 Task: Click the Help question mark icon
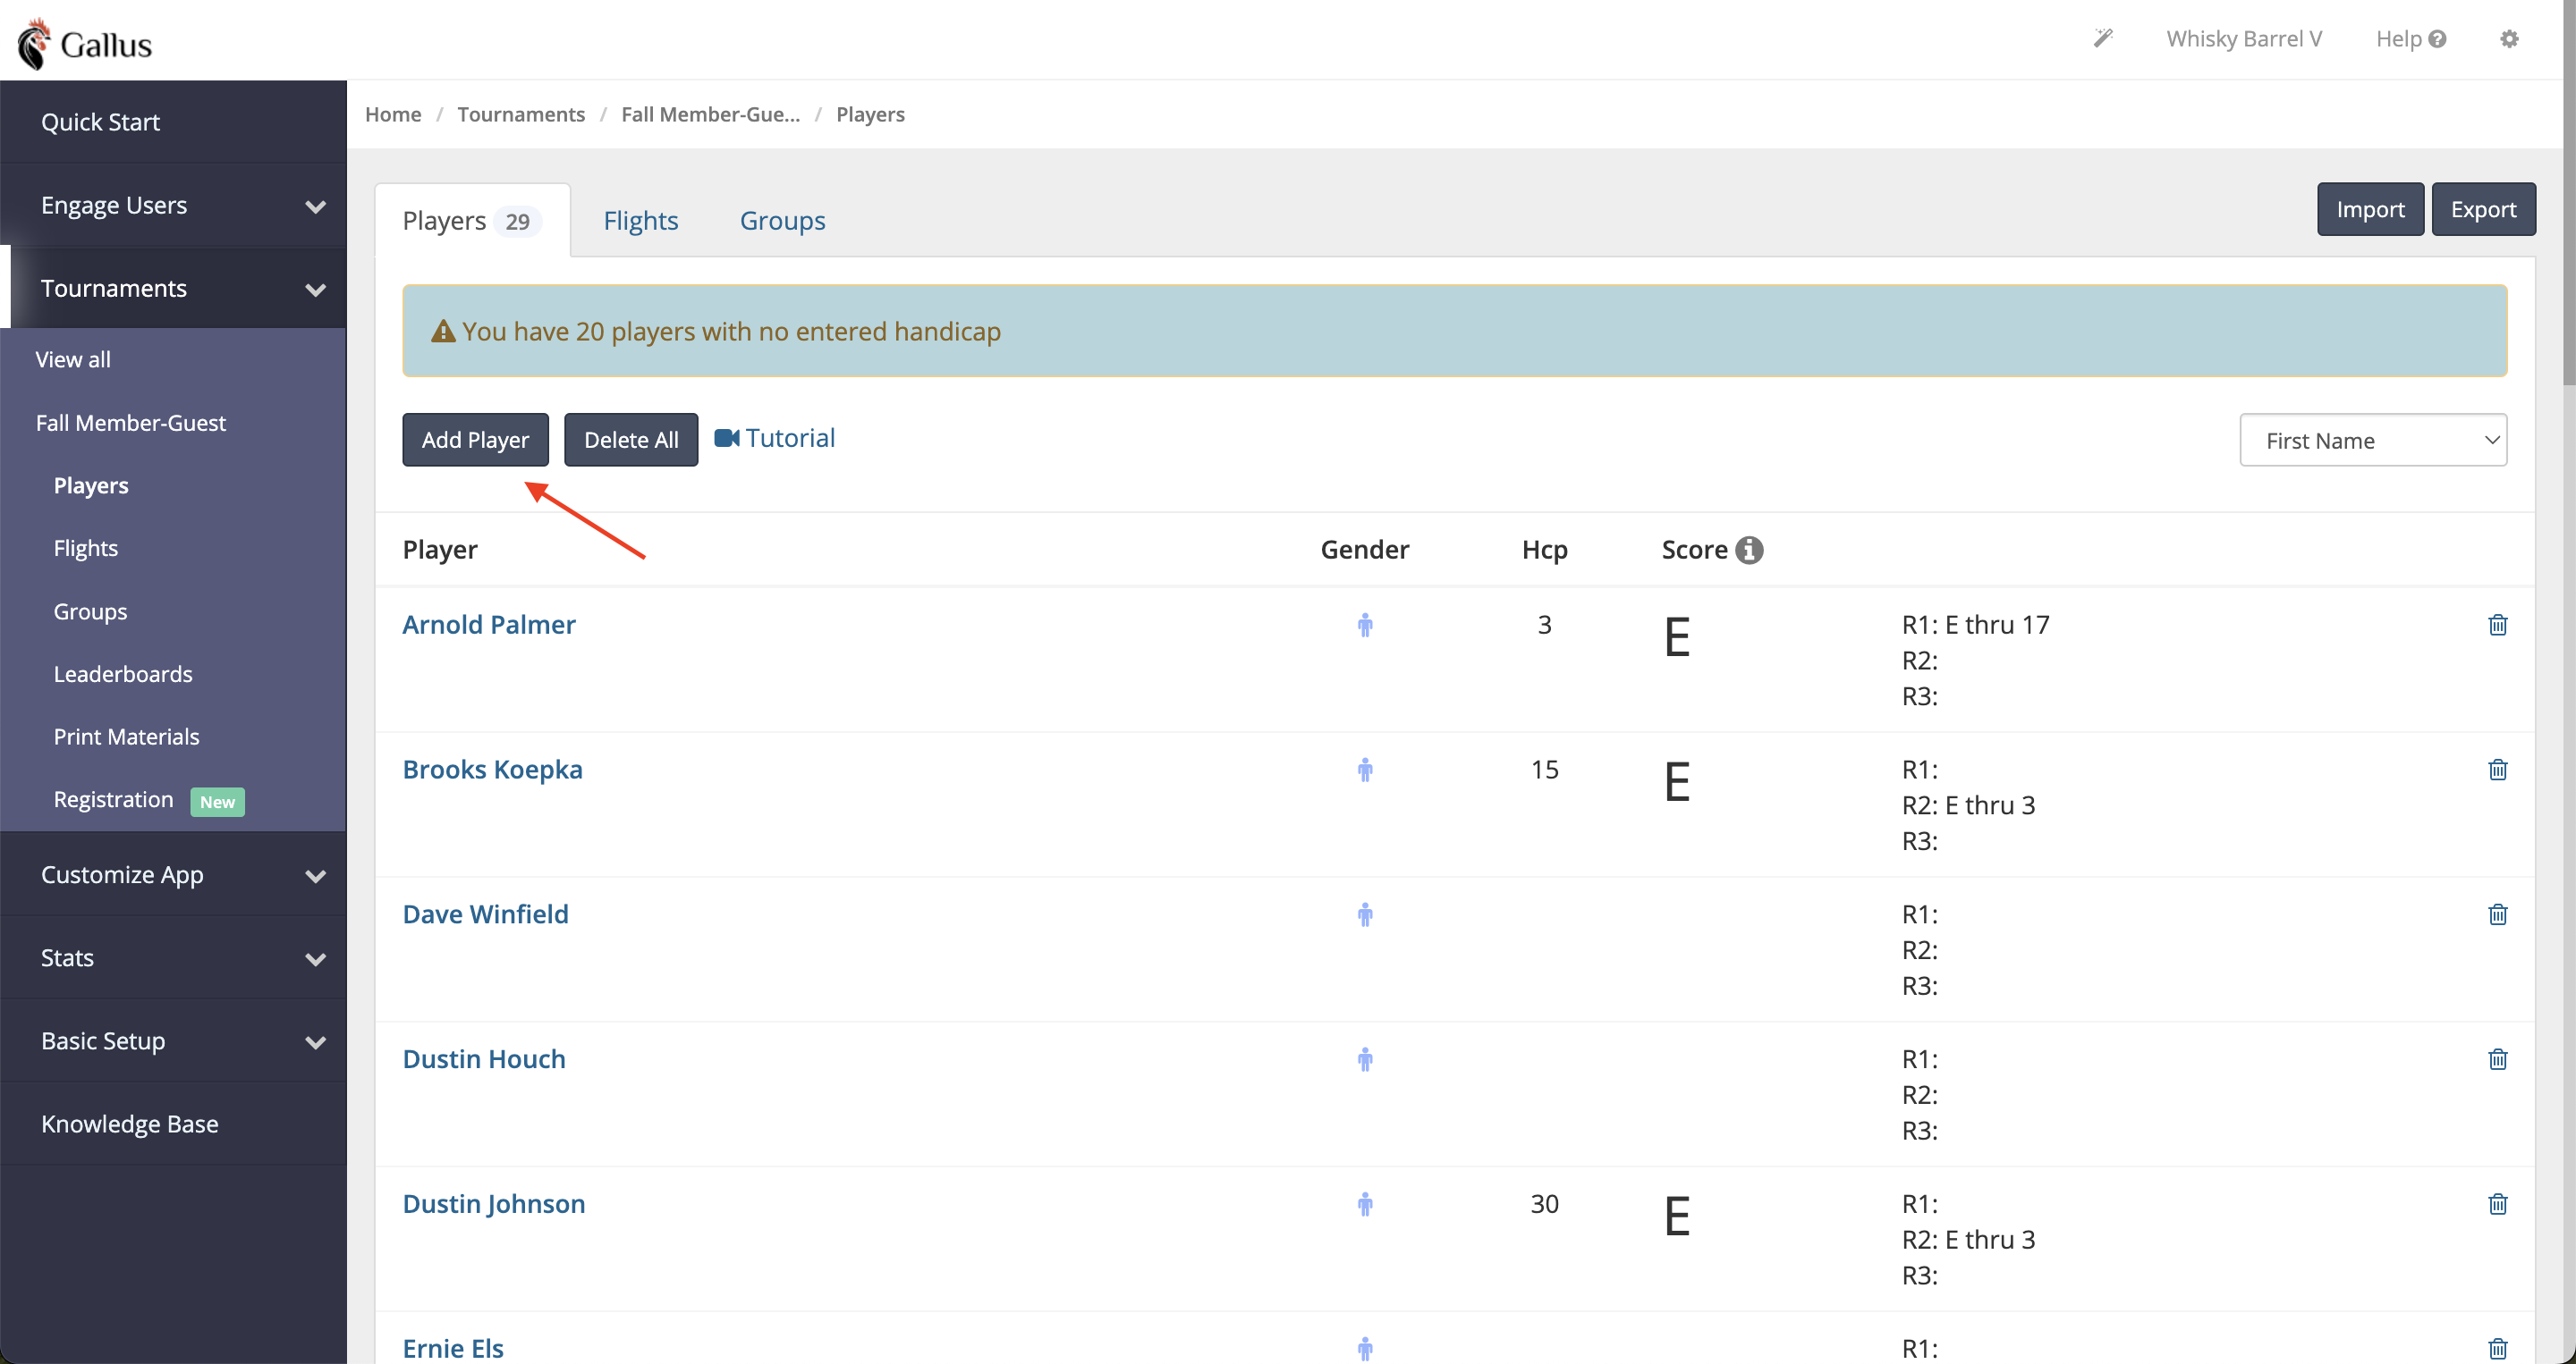(x=2438, y=39)
